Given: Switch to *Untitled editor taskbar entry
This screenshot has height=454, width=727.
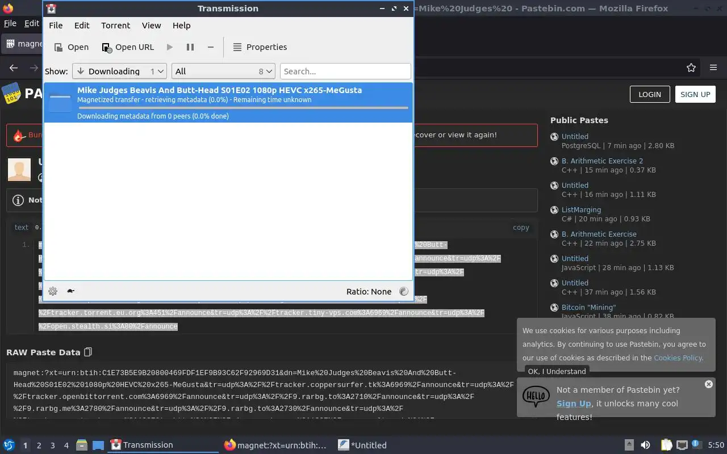Looking at the screenshot, I should (x=391, y=445).
